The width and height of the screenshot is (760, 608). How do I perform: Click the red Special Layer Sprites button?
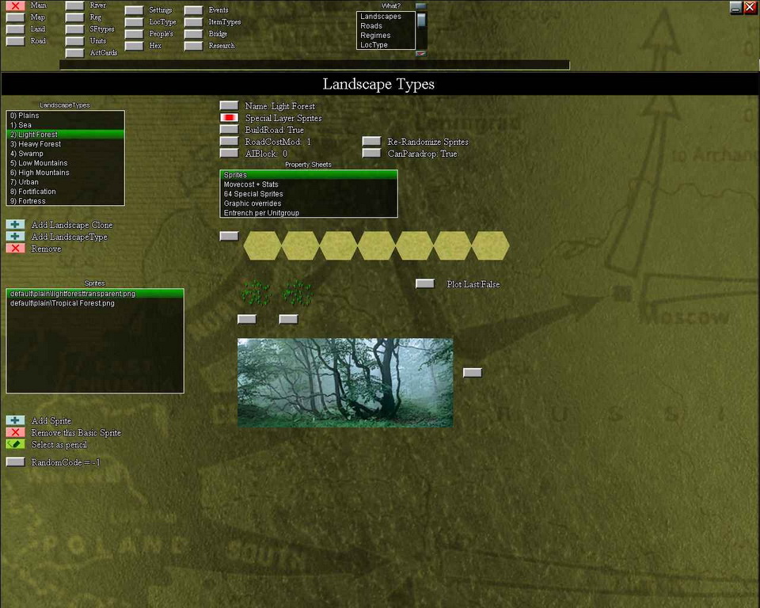pyautogui.click(x=229, y=118)
